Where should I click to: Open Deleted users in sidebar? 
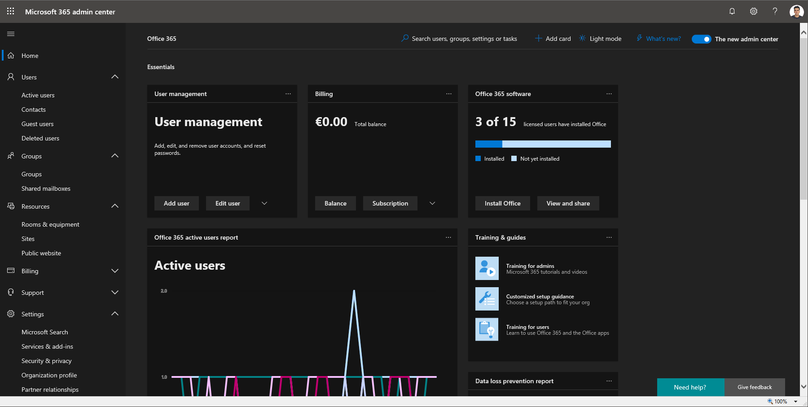coord(40,138)
